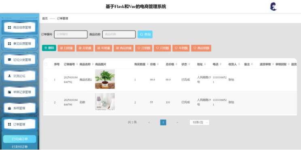Click the grid icon beside 订单管理

coord(9,124)
